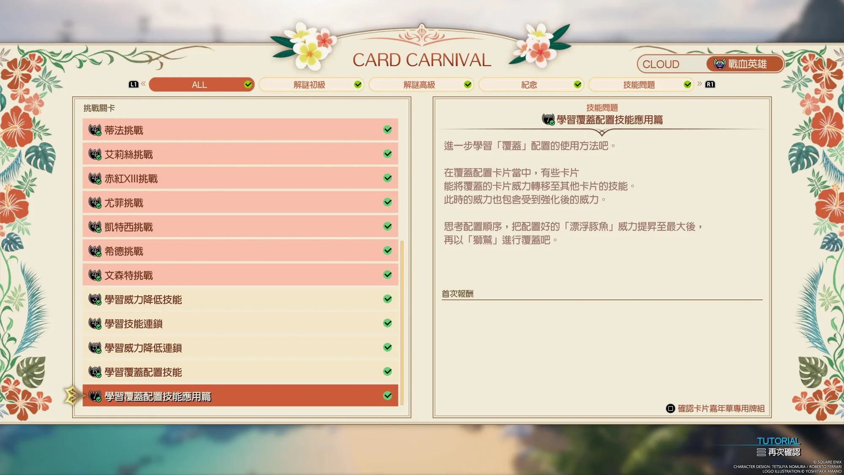
Task: Click the moogle icon beside 艾莉絲挑戰
Action: click(95, 154)
